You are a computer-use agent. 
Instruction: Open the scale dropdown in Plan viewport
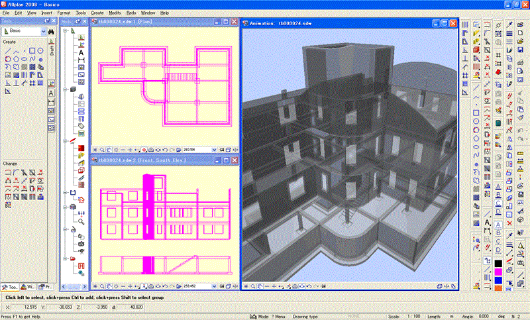(214, 150)
